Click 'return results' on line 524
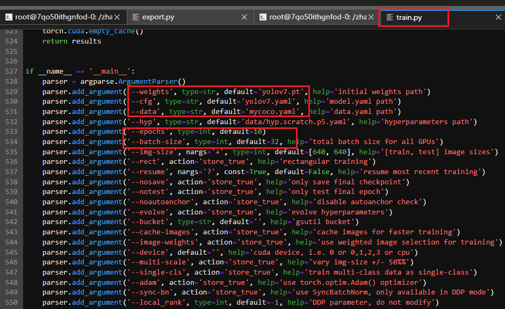This screenshot has height=309, width=505. pos(72,41)
